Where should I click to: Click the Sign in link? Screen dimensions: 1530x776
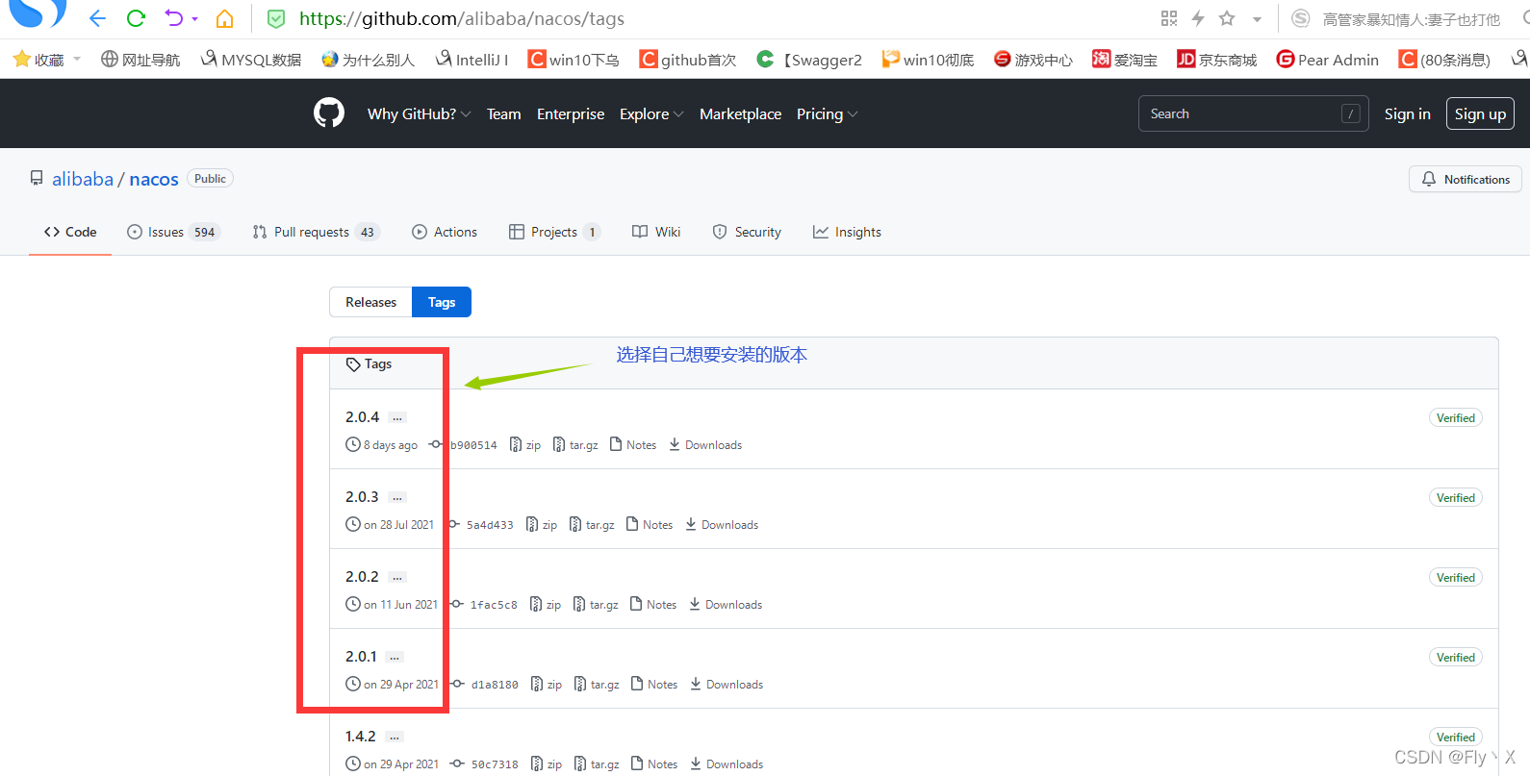pos(1407,113)
